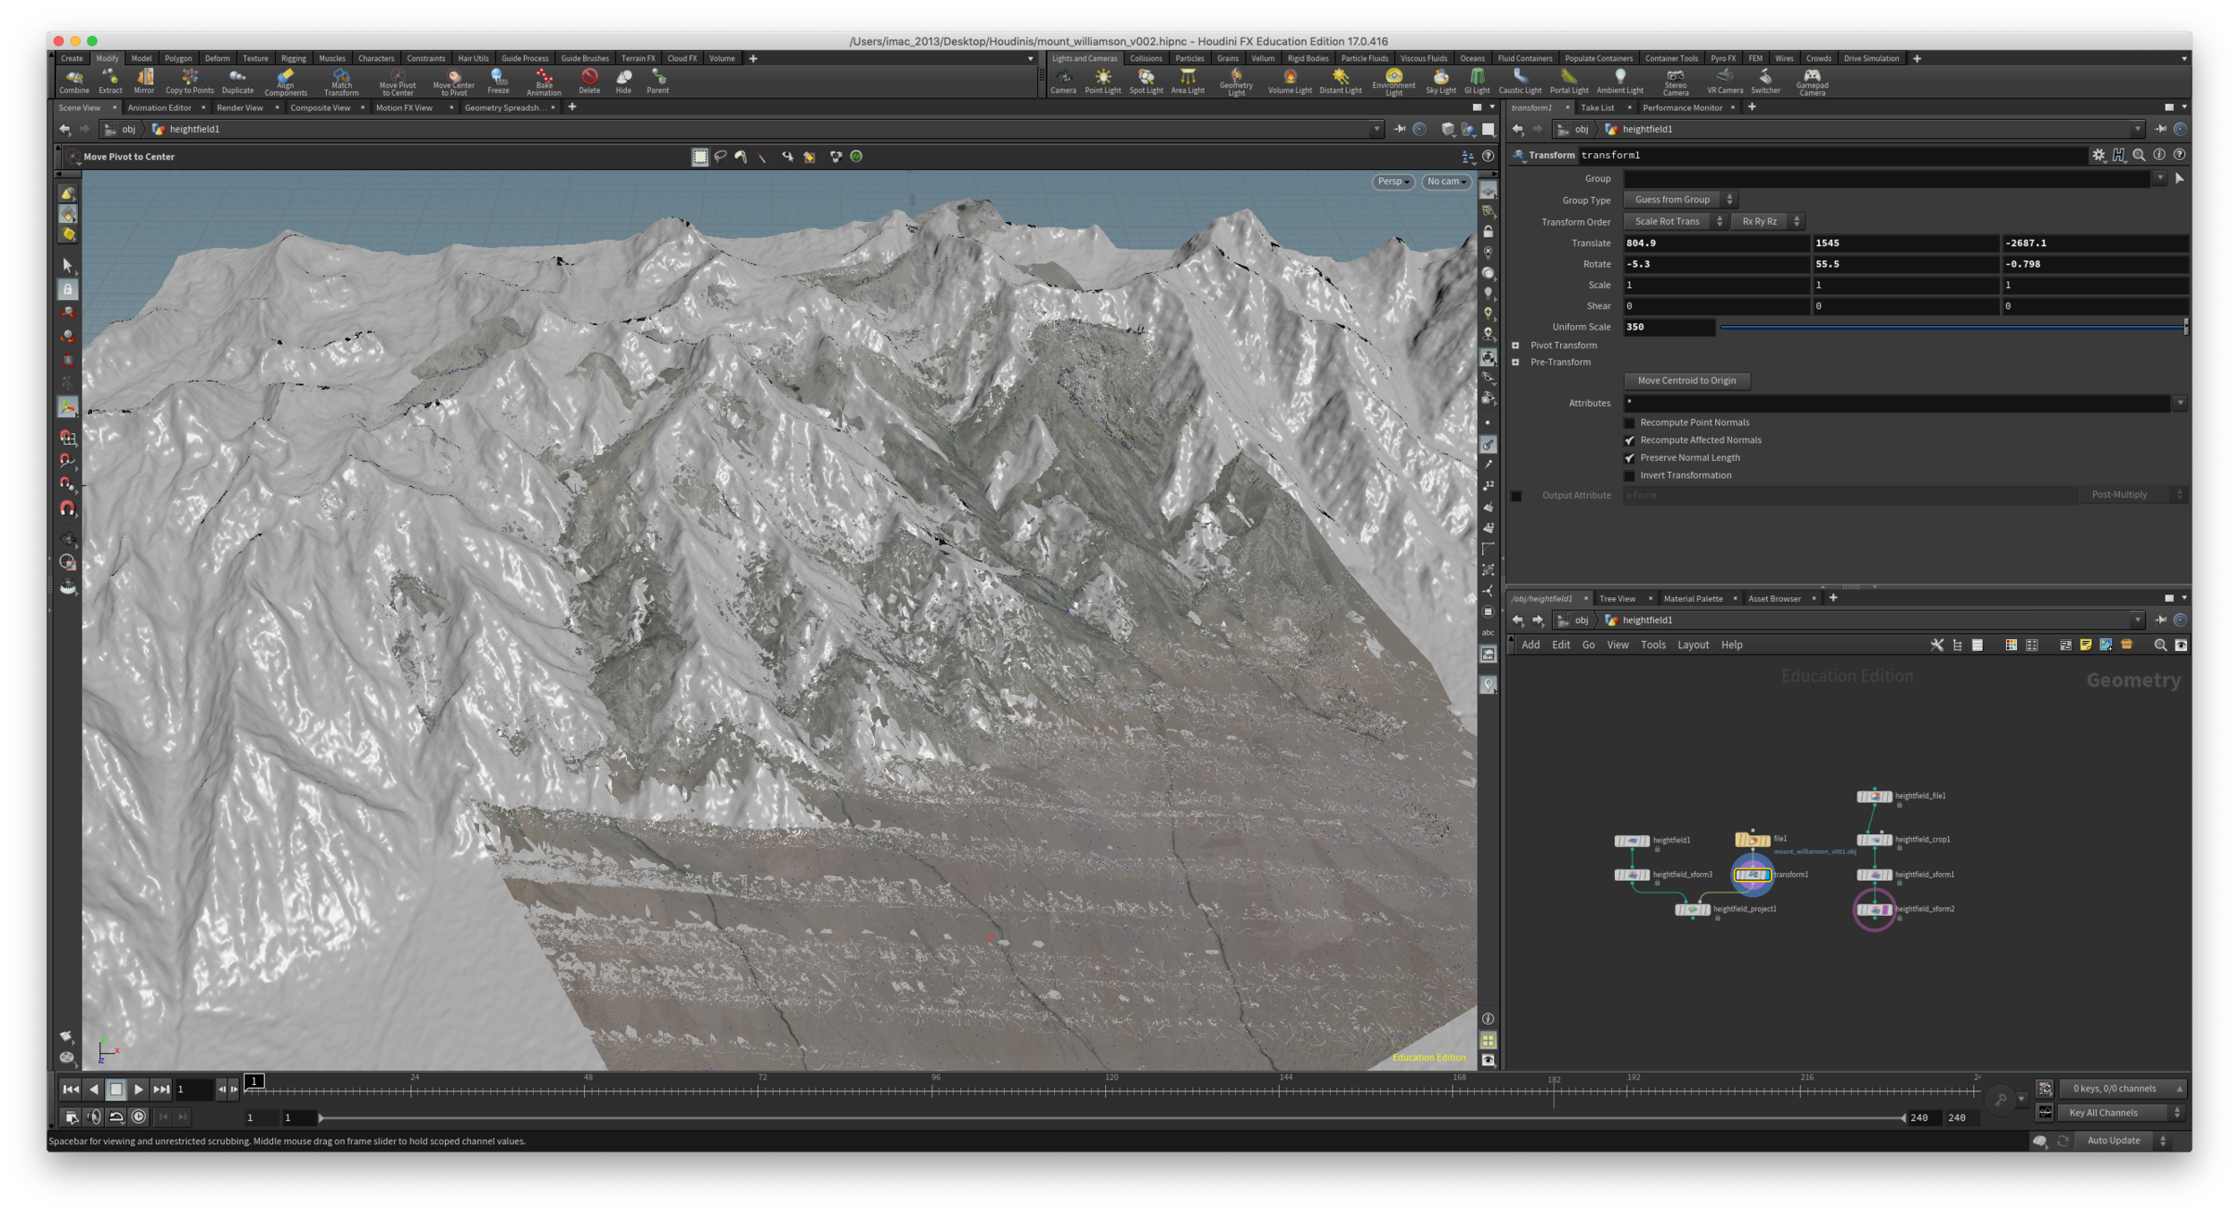Jump to the first frame

71,1090
